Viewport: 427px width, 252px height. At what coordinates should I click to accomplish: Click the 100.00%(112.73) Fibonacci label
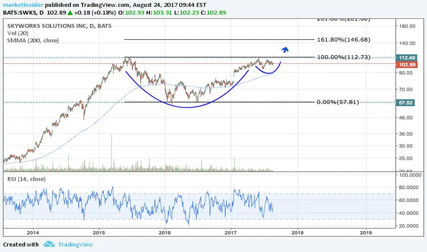coord(344,57)
